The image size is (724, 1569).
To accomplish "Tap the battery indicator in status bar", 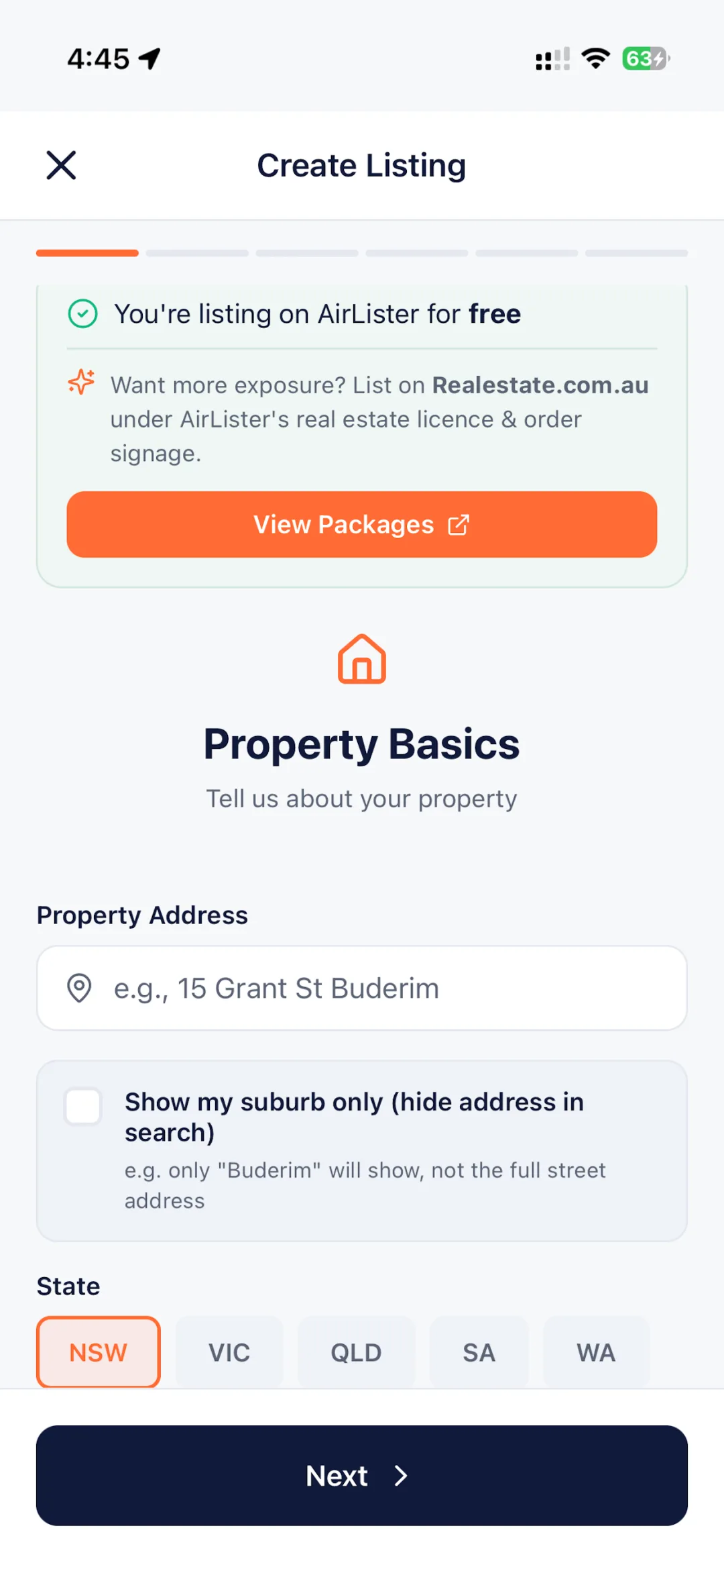I will point(646,58).
